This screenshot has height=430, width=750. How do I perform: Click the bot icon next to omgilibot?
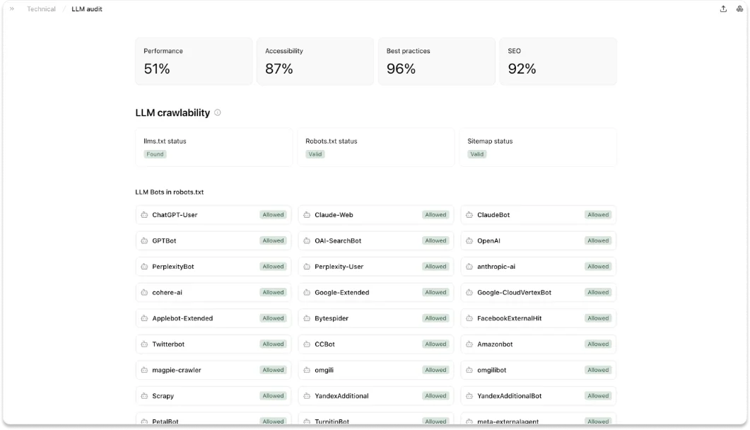pyautogui.click(x=469, y=370)
